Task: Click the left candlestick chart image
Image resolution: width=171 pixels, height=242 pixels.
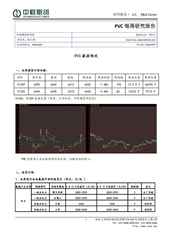Action: (x=51, y=128)
